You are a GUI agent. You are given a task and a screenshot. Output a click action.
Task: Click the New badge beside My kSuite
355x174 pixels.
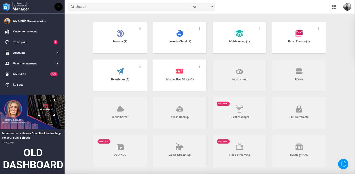click(54, 74)
